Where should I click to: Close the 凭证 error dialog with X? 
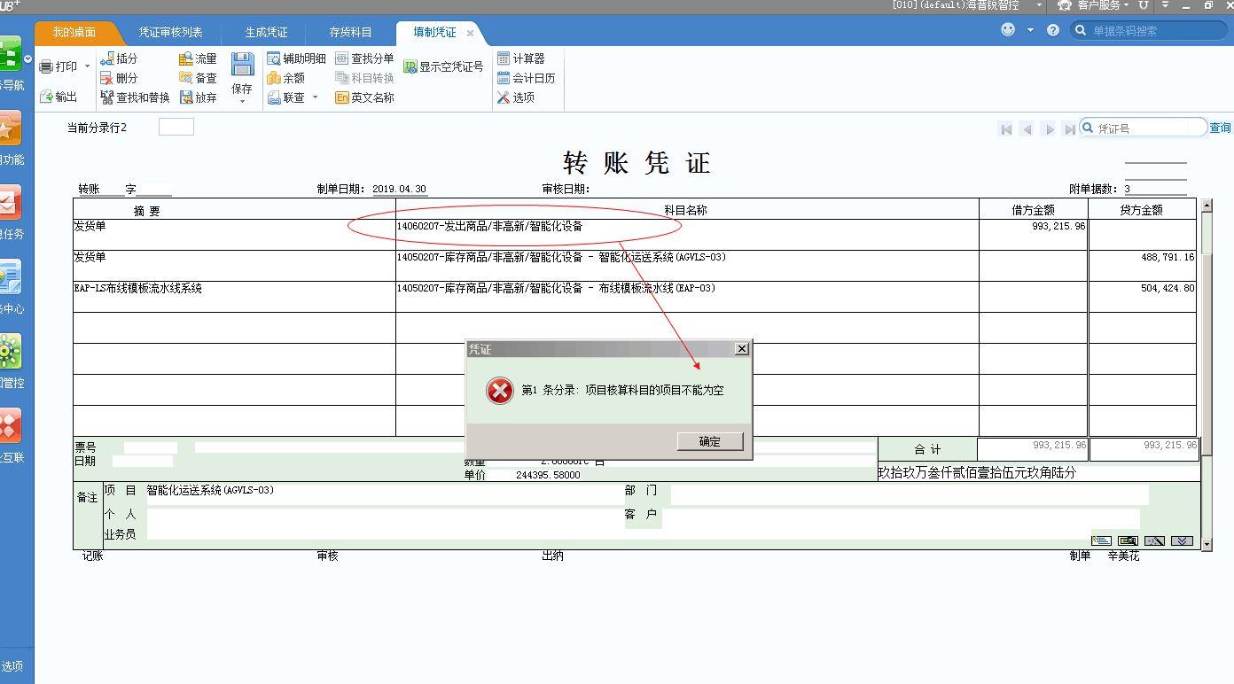[742, 349]
